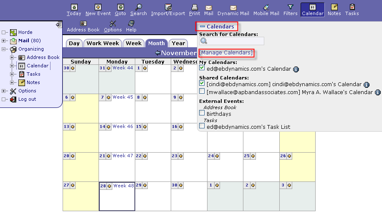382x212 pixels.
Task: Open the Today view icon
Action: pyautogui.click(x=74, y=7)
